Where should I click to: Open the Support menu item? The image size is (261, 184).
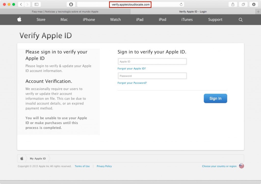[x=215, y=20]
